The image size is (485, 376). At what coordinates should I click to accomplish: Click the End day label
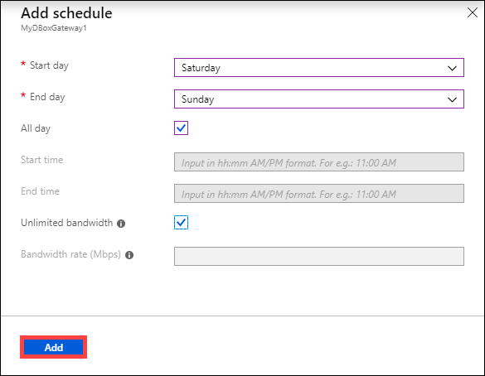(x=47, y=97)
